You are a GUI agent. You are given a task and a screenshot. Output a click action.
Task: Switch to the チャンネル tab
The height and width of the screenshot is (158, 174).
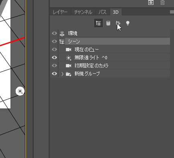[83, 12]
